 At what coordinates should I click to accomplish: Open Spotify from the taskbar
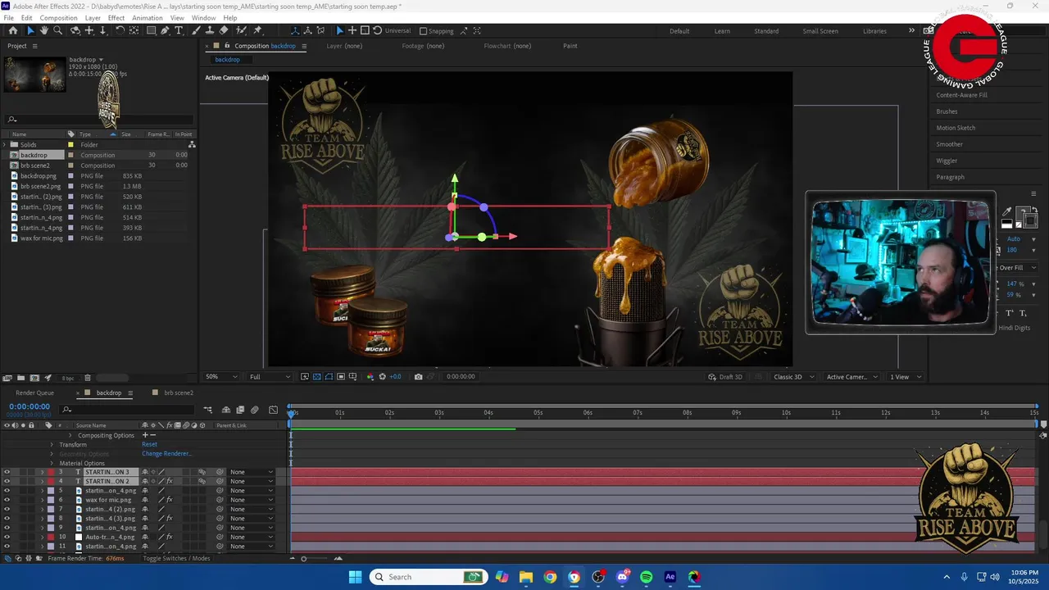pyautogui.click(x=646, y=577)
